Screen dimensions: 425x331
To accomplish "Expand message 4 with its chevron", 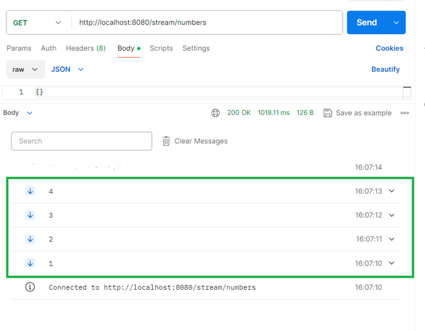I will click(x=392, y=191).
